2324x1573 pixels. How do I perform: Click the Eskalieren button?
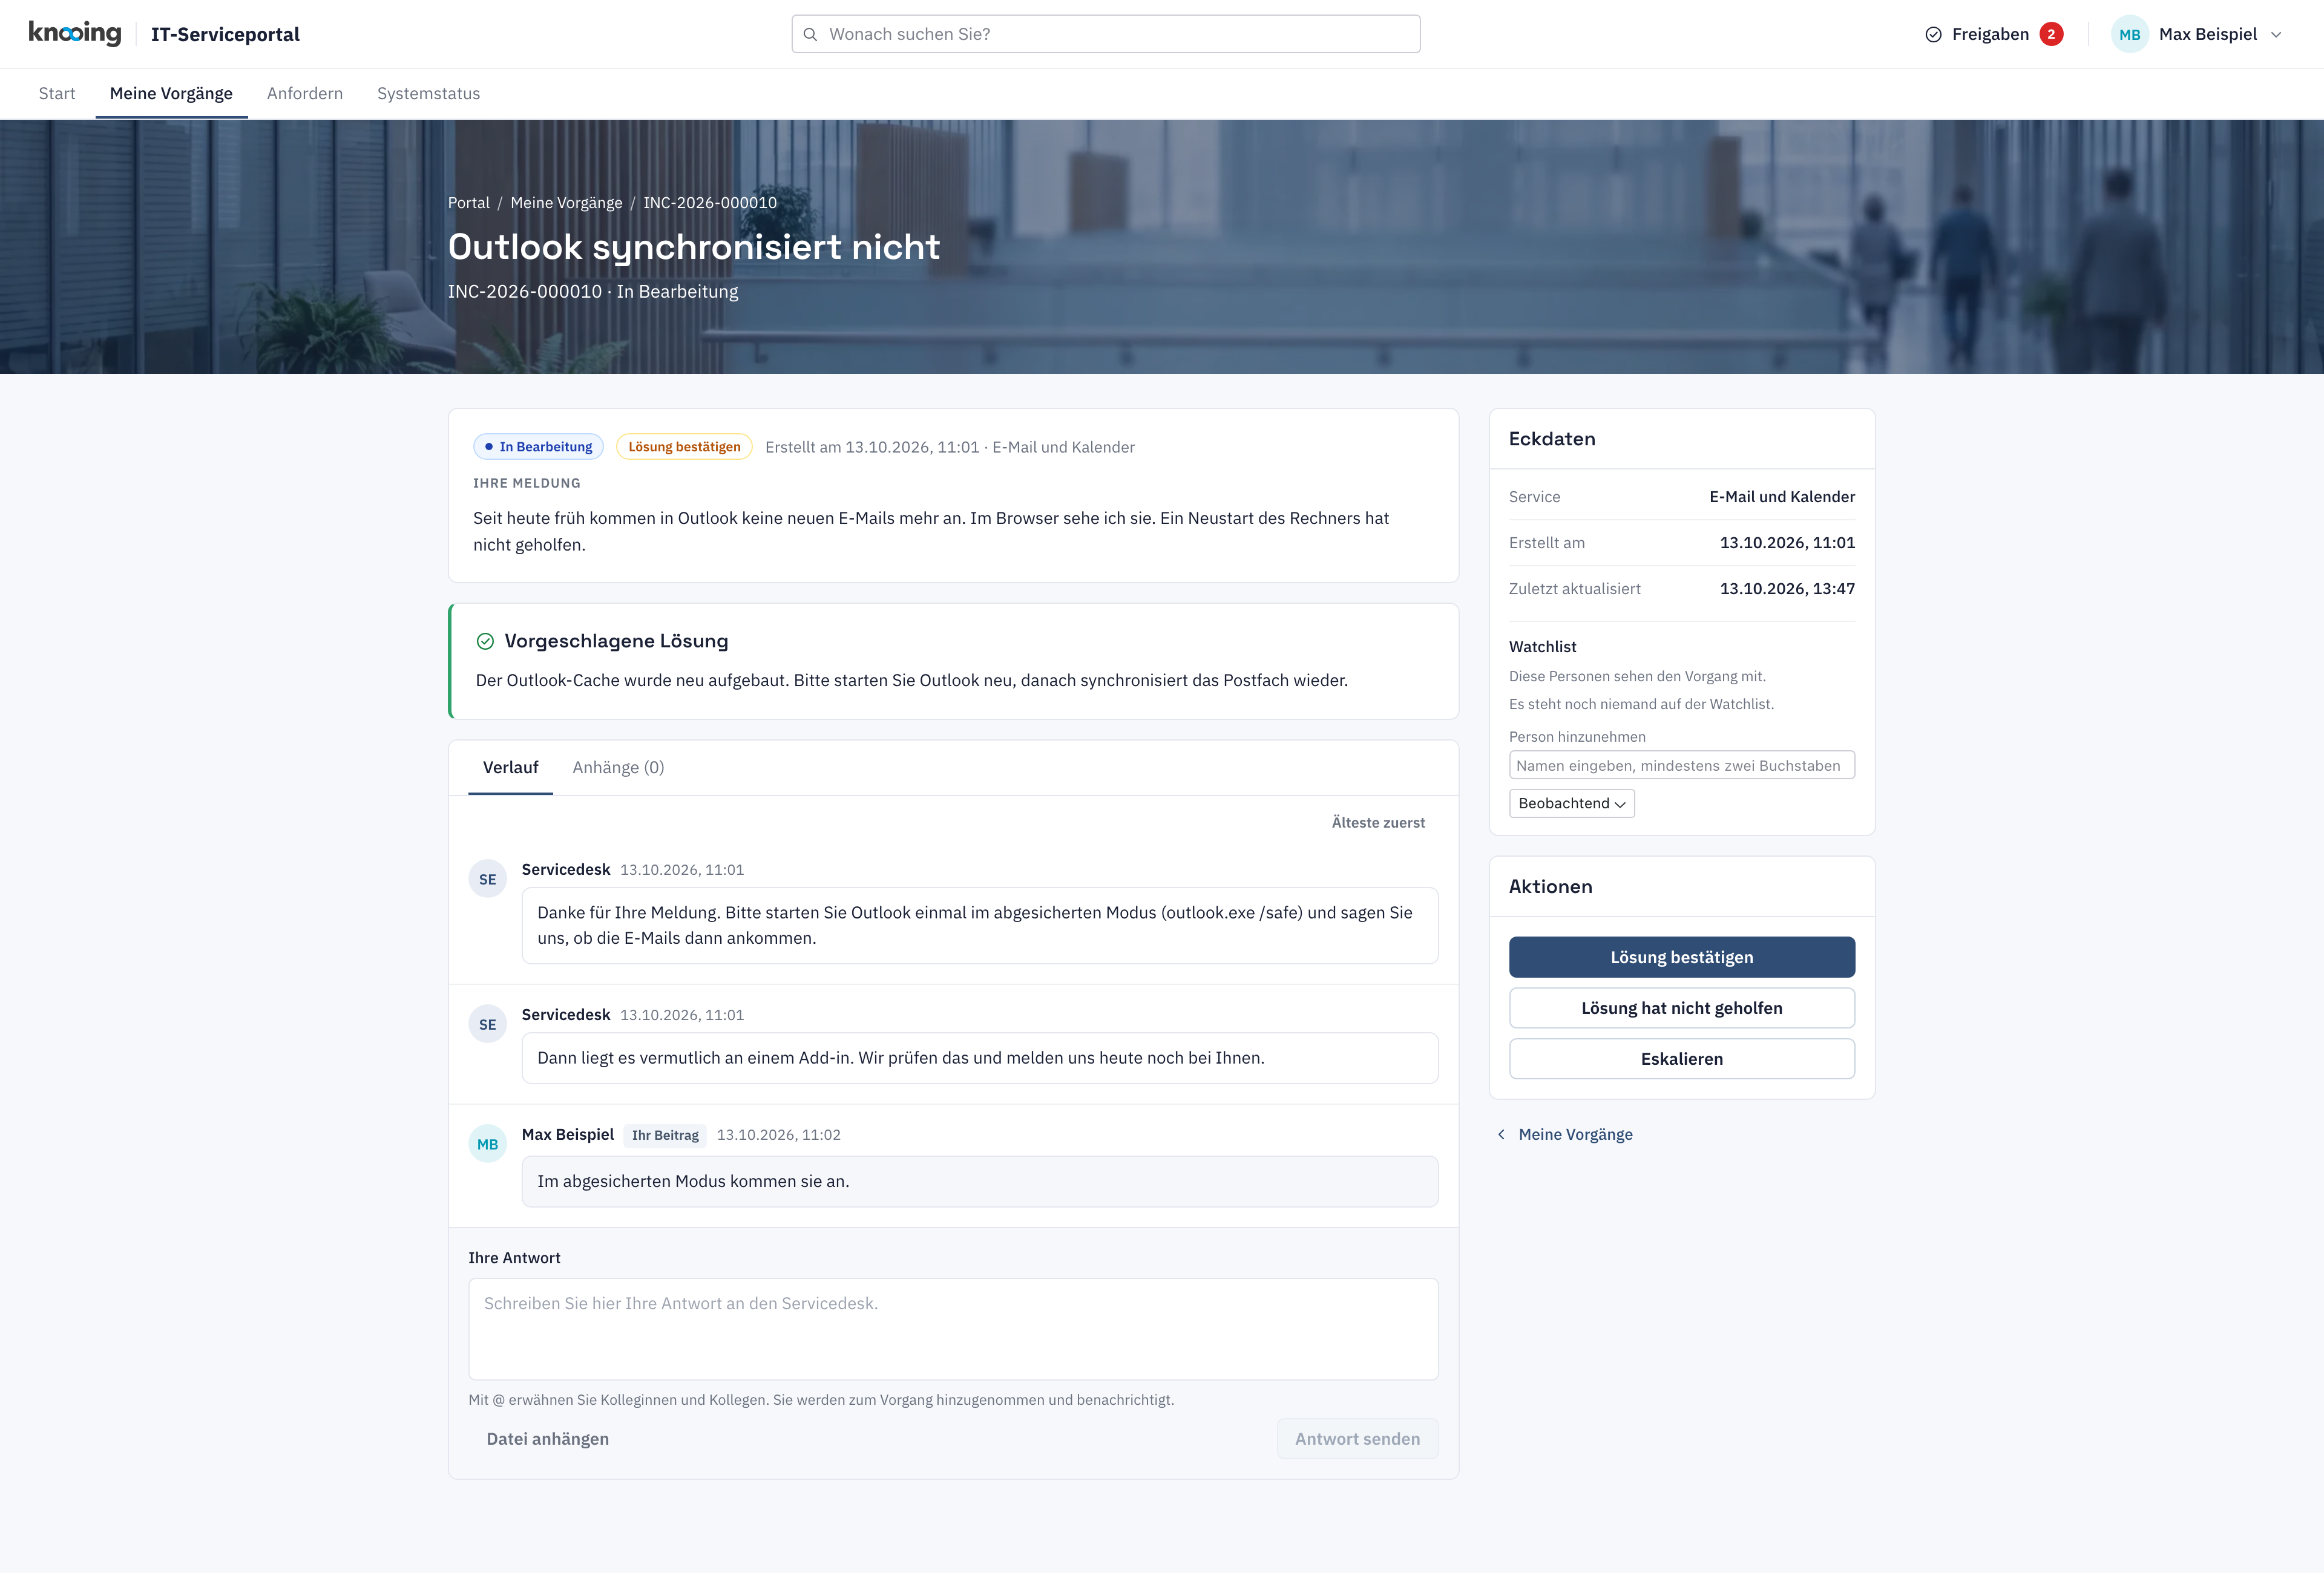pyautogui.click(x=1681, y=1058)
